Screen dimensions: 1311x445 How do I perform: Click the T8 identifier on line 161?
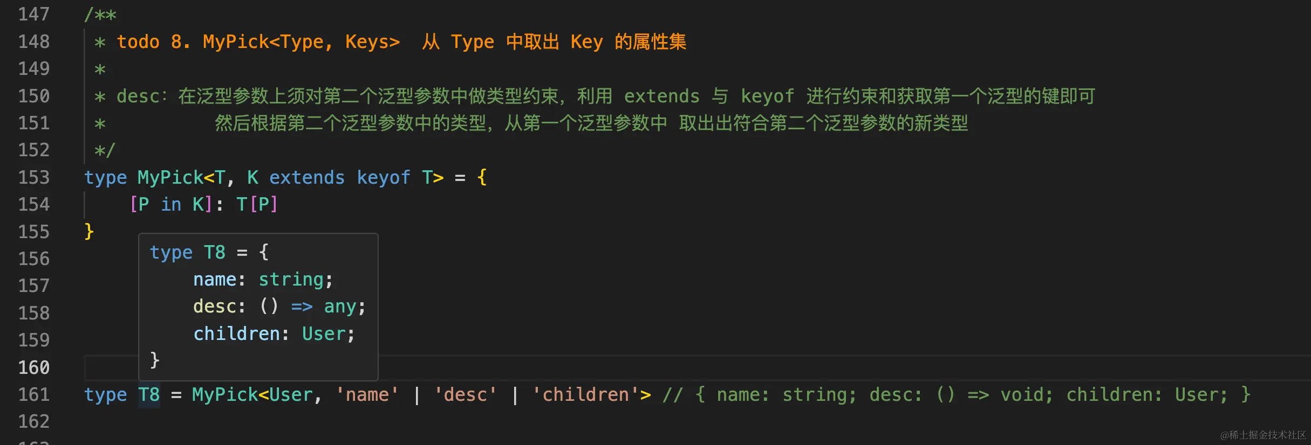pyautogui.click(x=149, y=395)
